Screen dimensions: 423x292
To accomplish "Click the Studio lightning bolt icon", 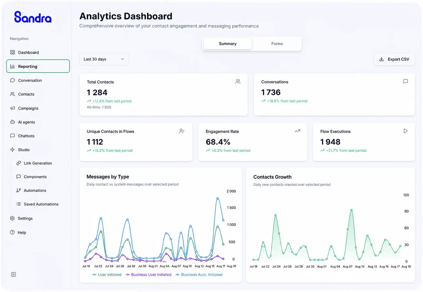I will point(12,149).
